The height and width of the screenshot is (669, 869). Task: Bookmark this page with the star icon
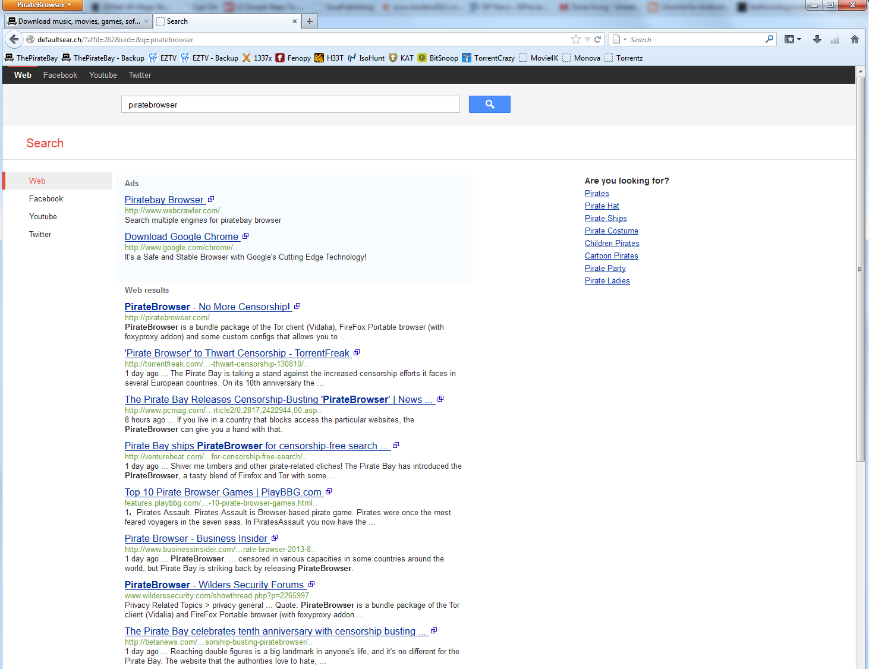tap(575, 39)
